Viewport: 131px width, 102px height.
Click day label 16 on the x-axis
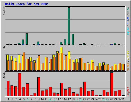pos(65,99)
